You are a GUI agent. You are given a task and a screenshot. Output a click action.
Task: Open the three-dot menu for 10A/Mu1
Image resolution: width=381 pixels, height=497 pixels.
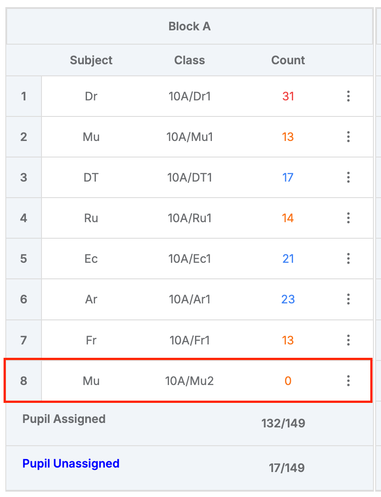[348, 137]
